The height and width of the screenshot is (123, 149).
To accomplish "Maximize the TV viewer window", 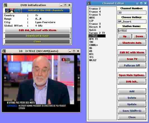I will (x=74, y=51).
